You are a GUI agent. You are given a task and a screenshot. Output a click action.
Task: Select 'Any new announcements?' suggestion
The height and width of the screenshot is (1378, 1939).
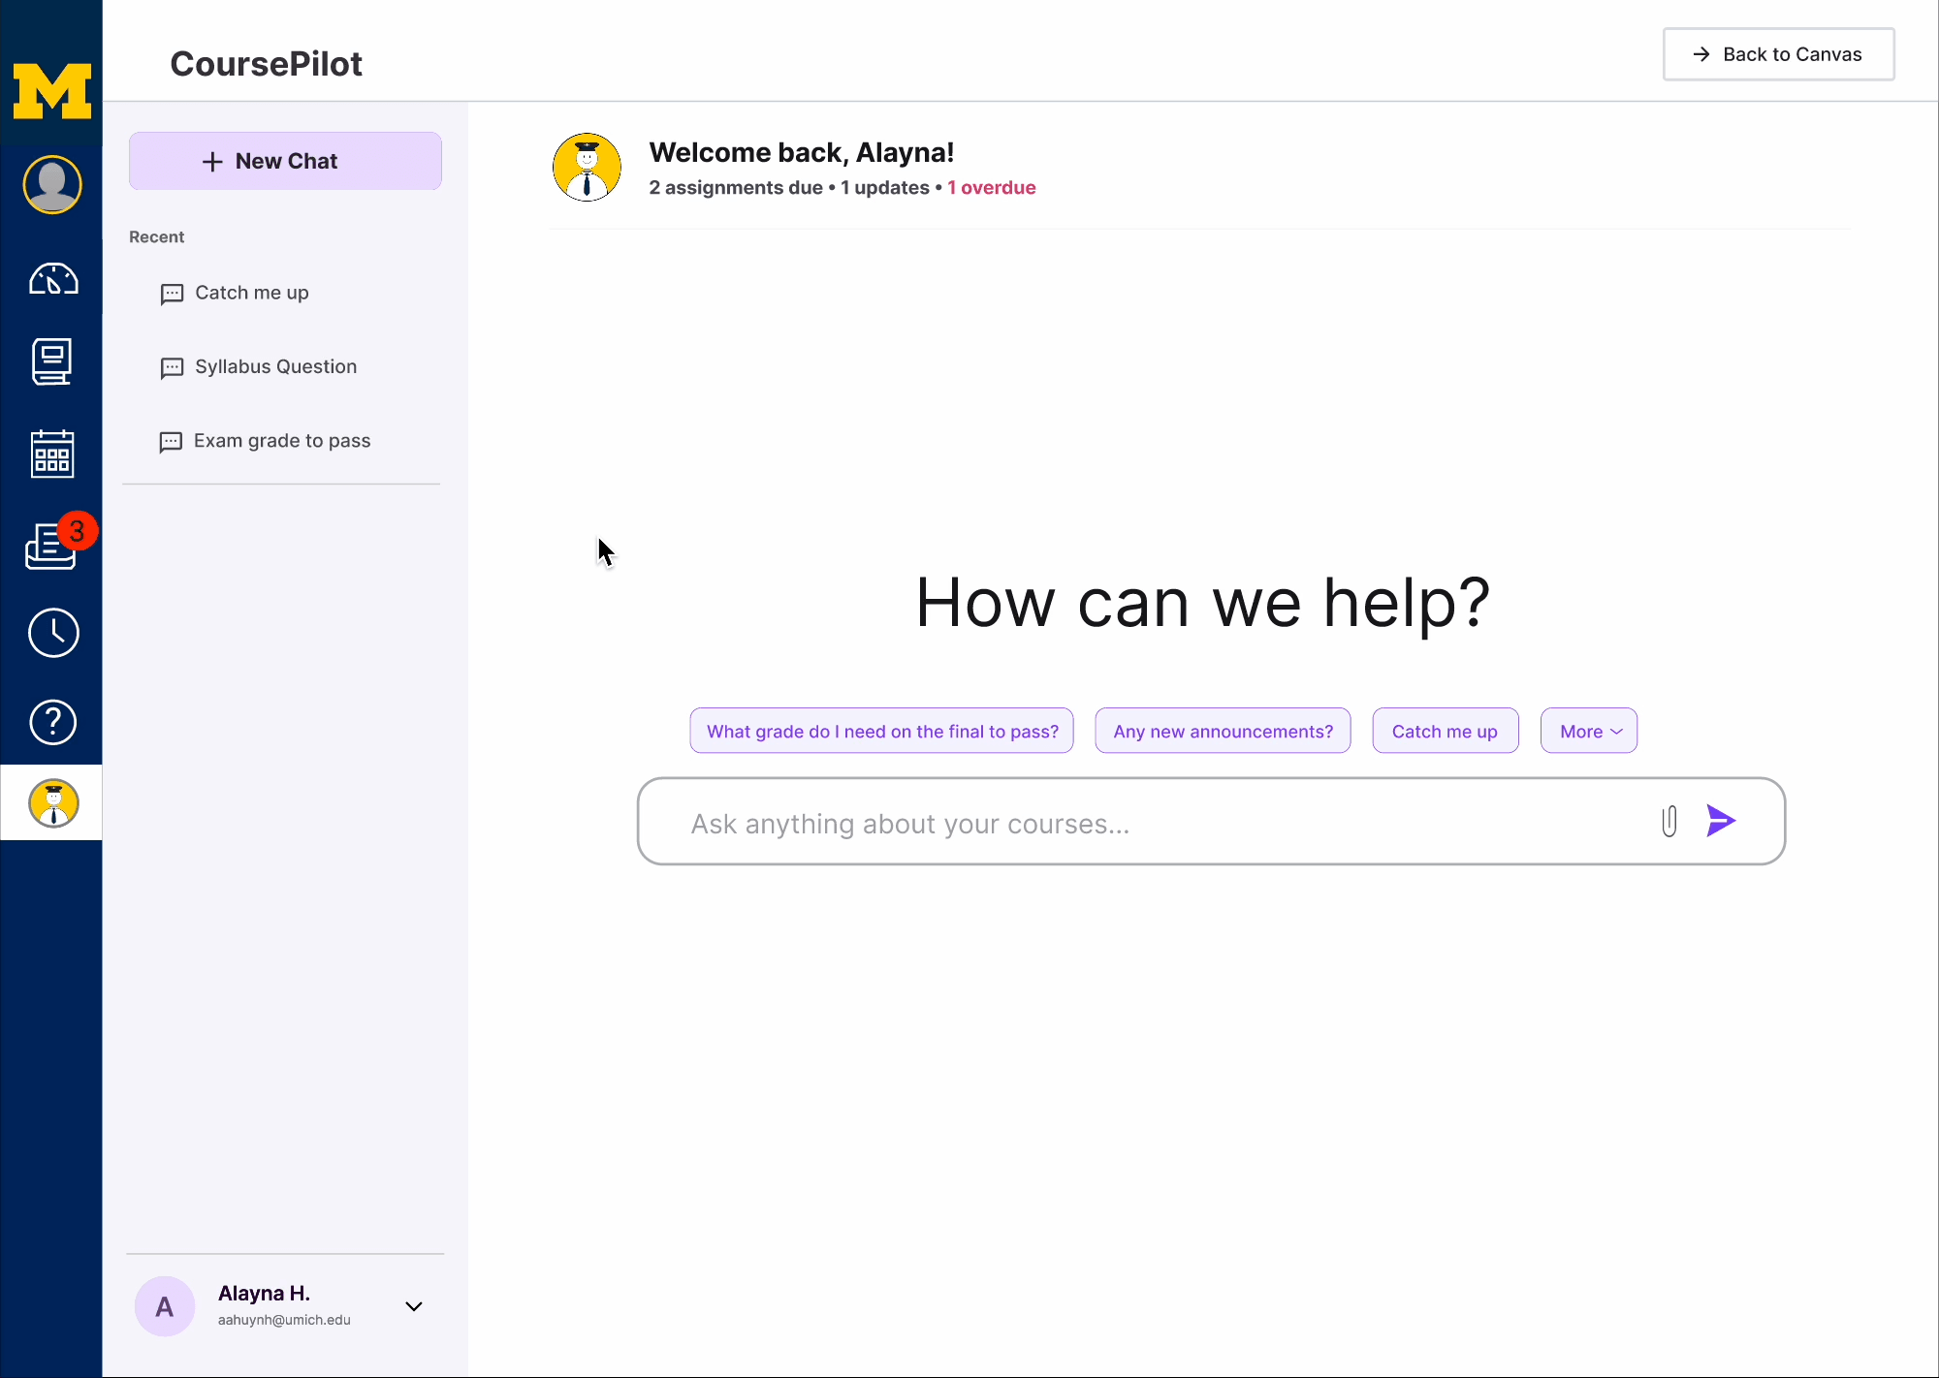(1223, 731)
